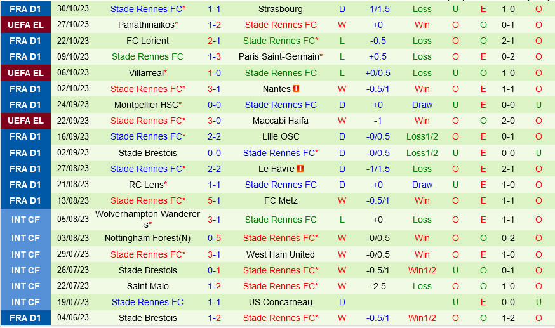Screen dimensions: 555x328
Task: Select RC Lens team name
Action: [x=146, y=185]
